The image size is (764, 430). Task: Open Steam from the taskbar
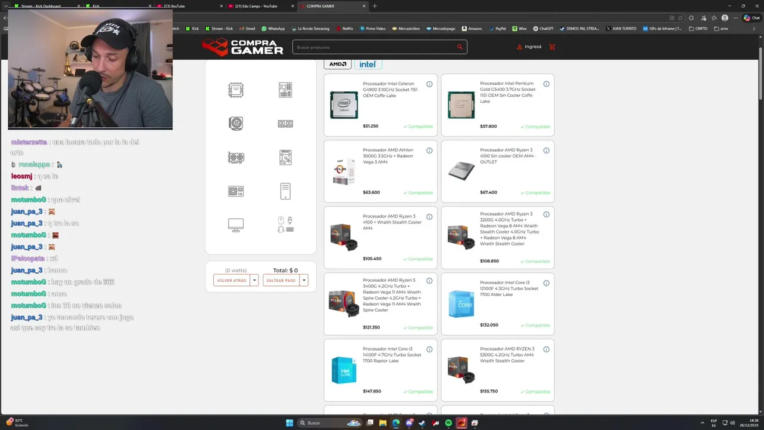click(x=423, y=423)
